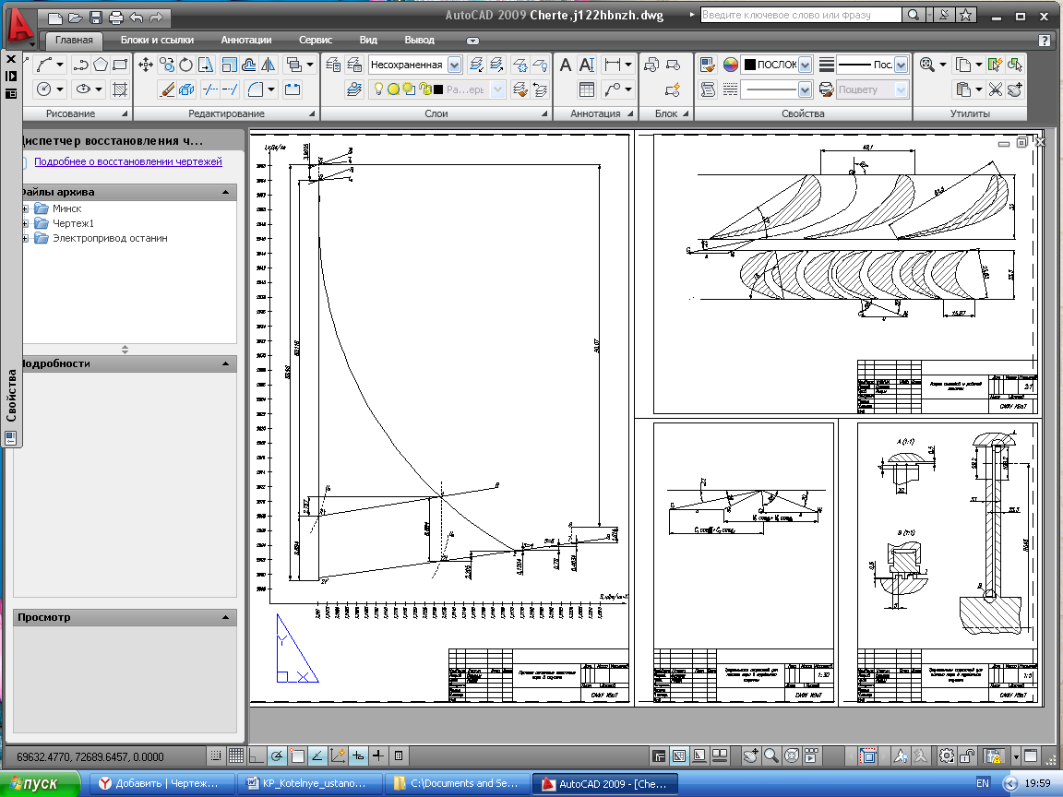This screenshot has height=797, width=1063.
Task: Select the Scale tool
Action: [229, 65]
